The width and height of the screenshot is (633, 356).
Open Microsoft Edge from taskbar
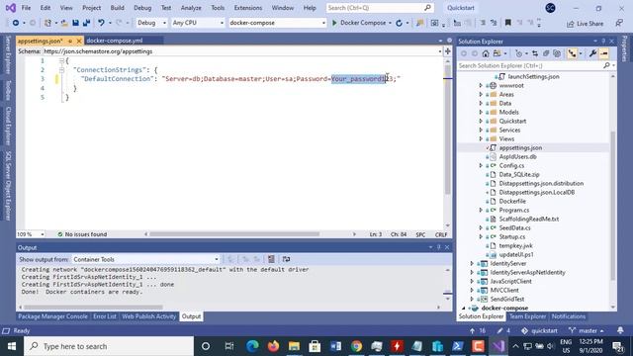252,346
